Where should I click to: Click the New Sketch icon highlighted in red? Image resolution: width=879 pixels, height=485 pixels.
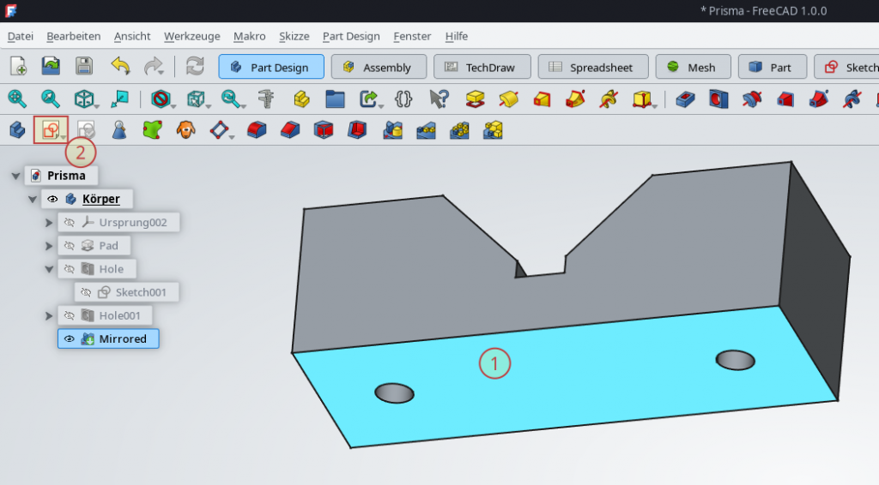click(48, 130)
